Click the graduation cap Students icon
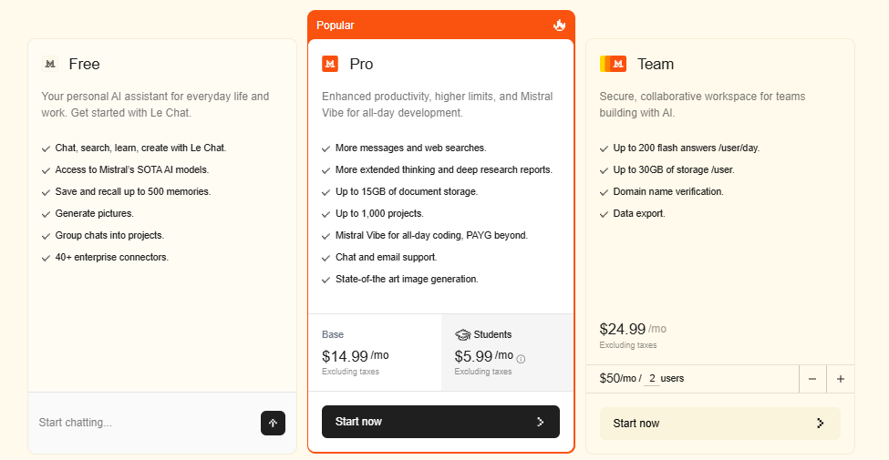 462,335
